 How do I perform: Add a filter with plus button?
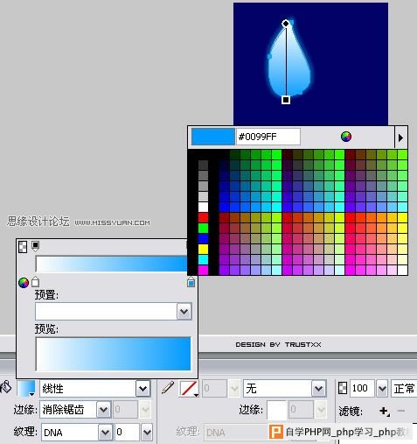pyautogui.click(x=385, y=412)
